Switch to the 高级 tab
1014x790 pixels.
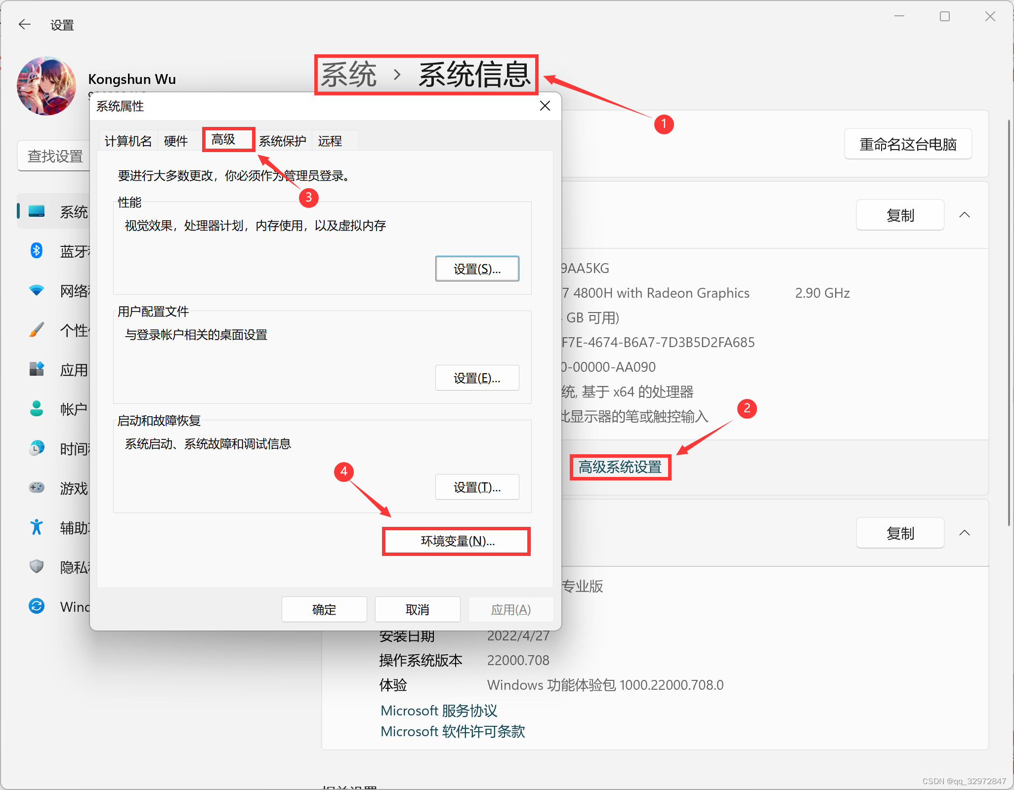[224, 140]
